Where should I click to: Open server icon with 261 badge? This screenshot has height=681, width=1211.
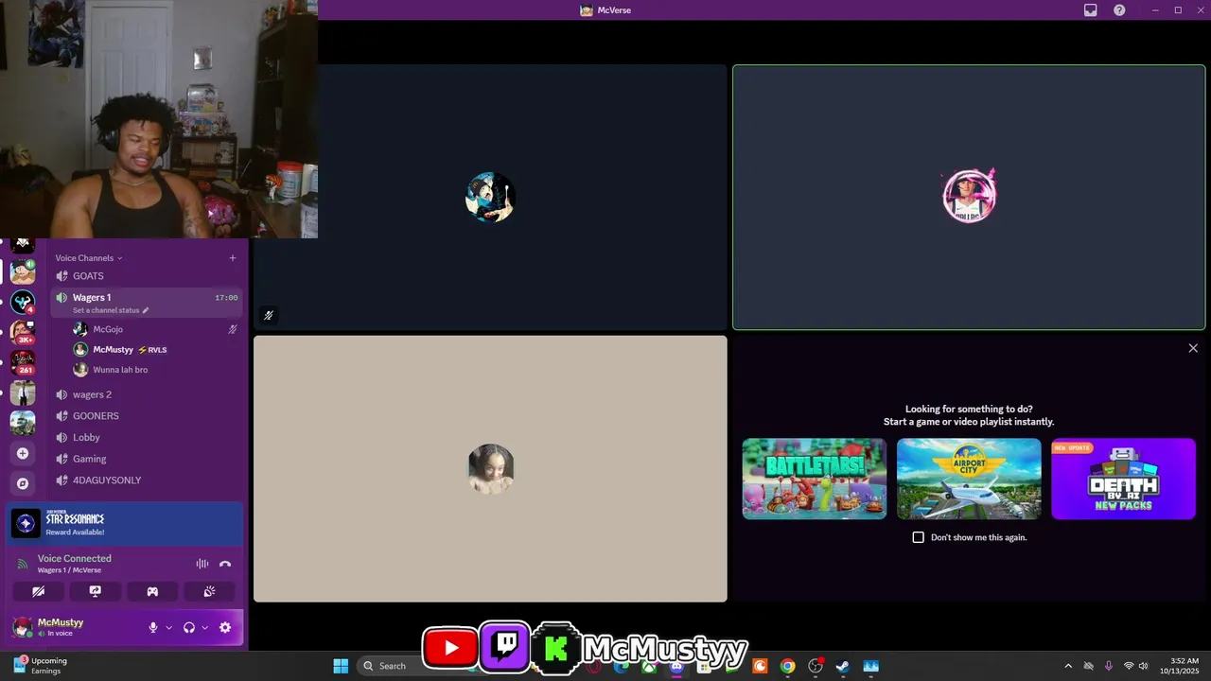(x=23, y=362)
